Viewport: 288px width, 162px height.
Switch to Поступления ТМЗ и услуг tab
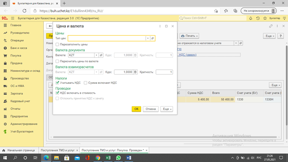(x=57, y=150)
